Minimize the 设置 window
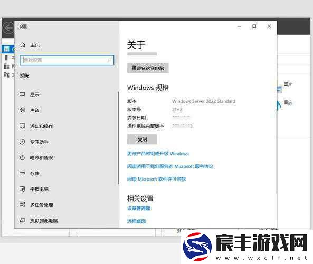Image resolution: width=313 pixels, height=264 pixels. click(x=239, y=26)
